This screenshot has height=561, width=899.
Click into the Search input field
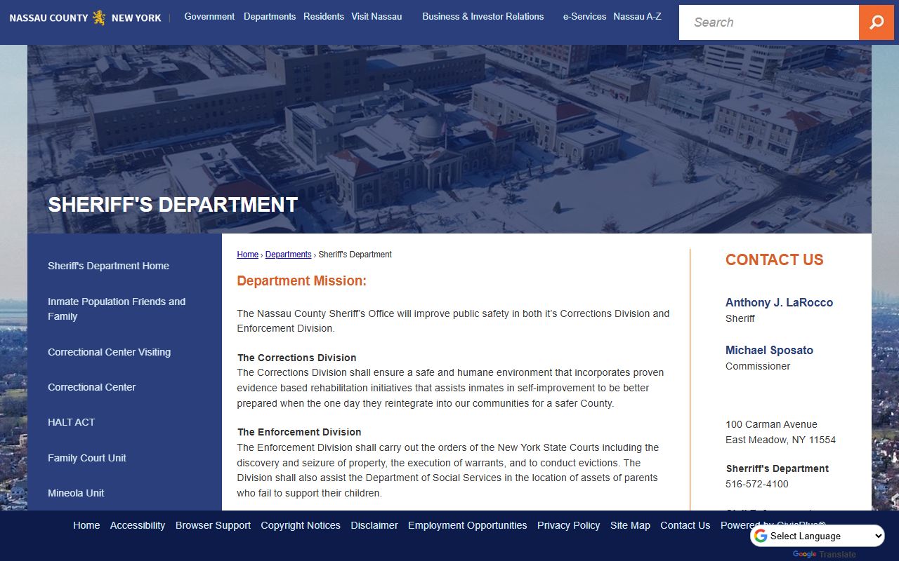[769, 22]
